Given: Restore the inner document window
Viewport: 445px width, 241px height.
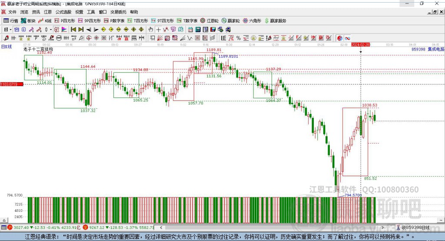Looking at the screenshot, I should 435,12.
